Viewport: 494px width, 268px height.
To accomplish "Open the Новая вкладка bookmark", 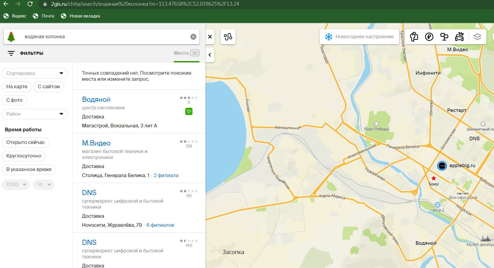I will (80, 16).
